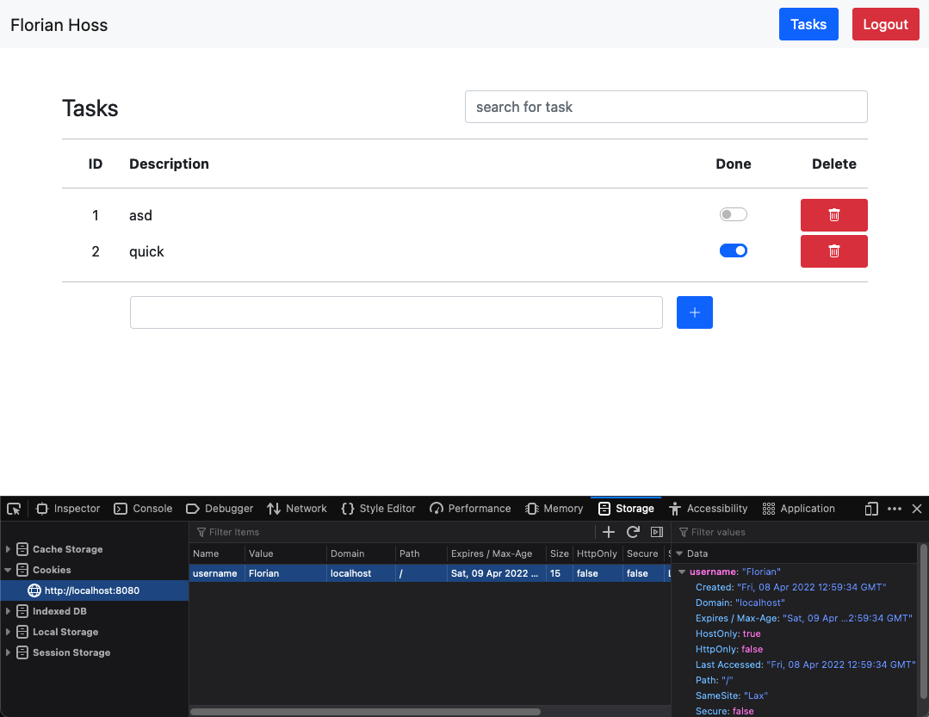
Task: Select the Storage tab
Action: click(626, 509)
